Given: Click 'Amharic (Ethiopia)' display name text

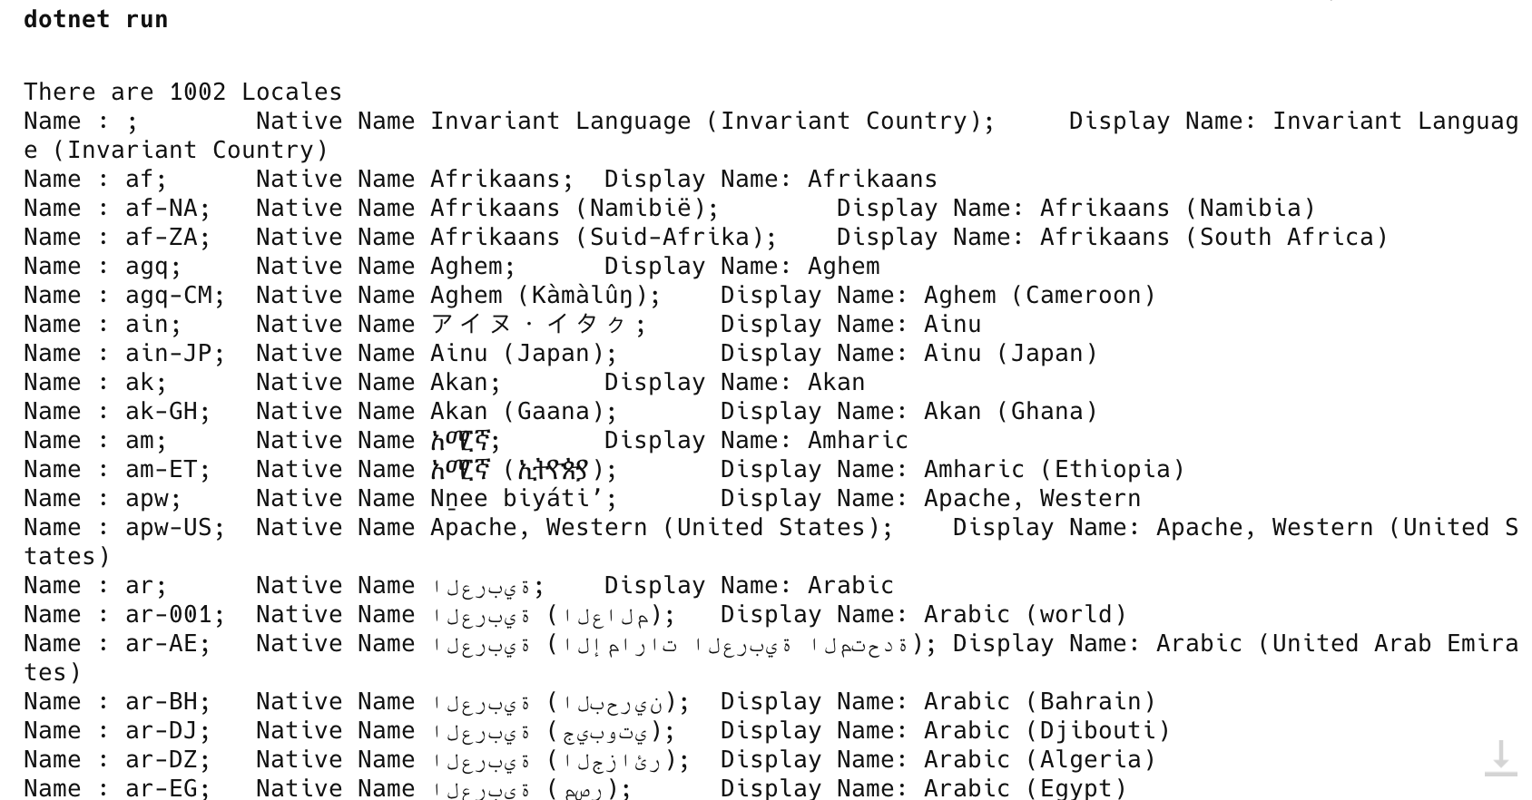Looking at the screenshot, I should click(1054, 469).
